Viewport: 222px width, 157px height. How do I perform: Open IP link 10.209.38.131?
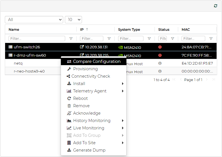pyautogui.click(x=96, y=47)
